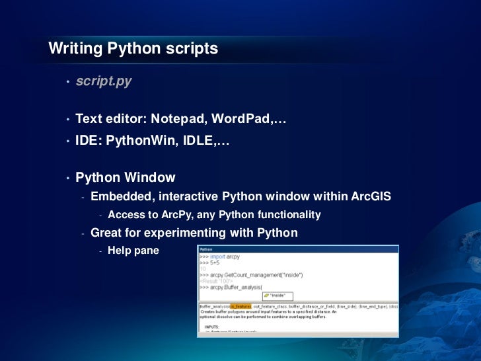
Task: Click the "Python Window" bullet
Action: (126, 177)
